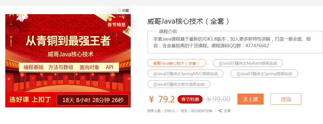Click the star icon beside 收藏

[x=119, y=11]
